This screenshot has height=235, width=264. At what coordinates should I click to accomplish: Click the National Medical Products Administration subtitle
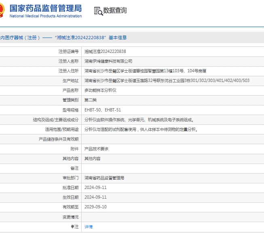pos(45,16)
